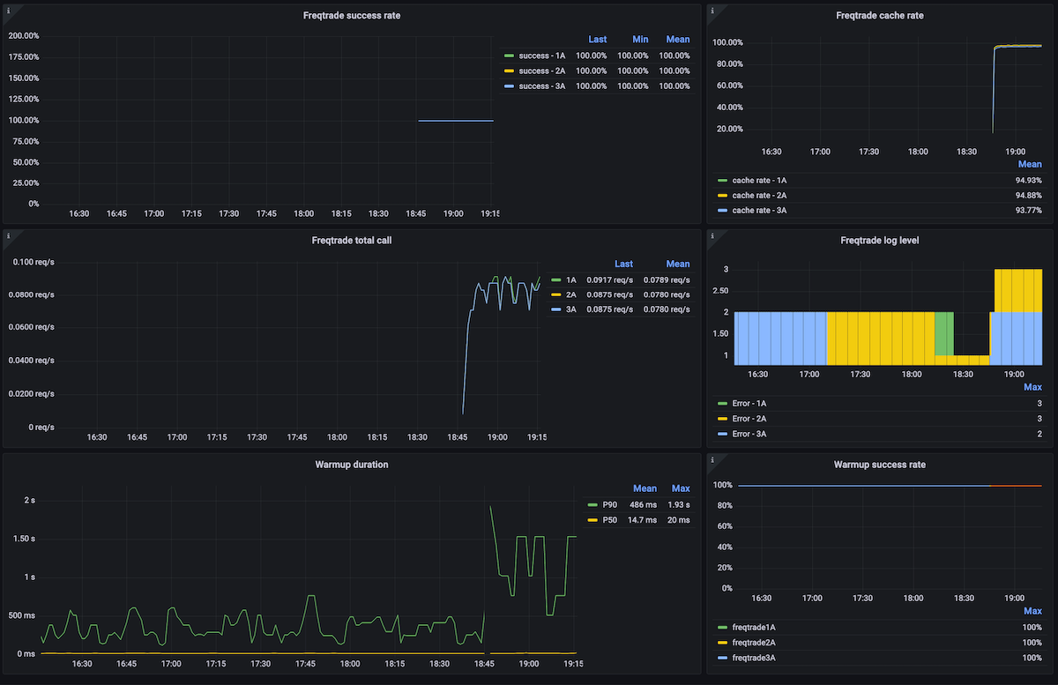Open info icon on Freqtrade total call panel
The height and width of the screenshot is (685, 1058).
pyautogui.click(x=8, y=235)
